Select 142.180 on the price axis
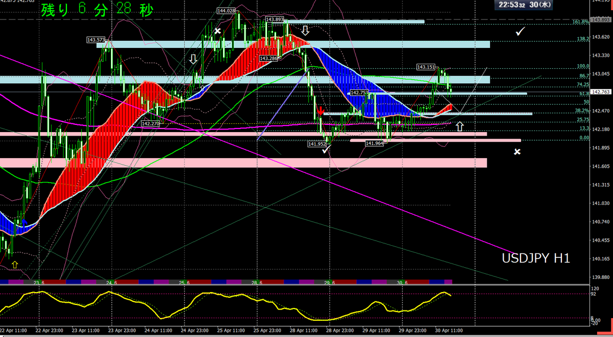 click(x=602, y=129)
